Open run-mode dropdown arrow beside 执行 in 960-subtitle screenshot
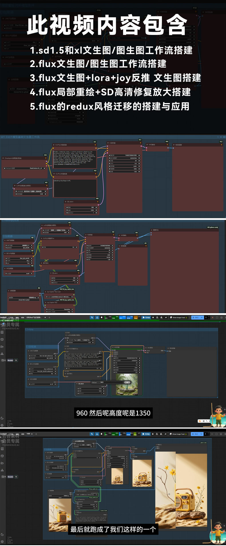Screen dimensions: 226x546 click(x=202, y=318)
